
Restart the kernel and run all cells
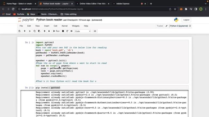(x=72, y=31)
